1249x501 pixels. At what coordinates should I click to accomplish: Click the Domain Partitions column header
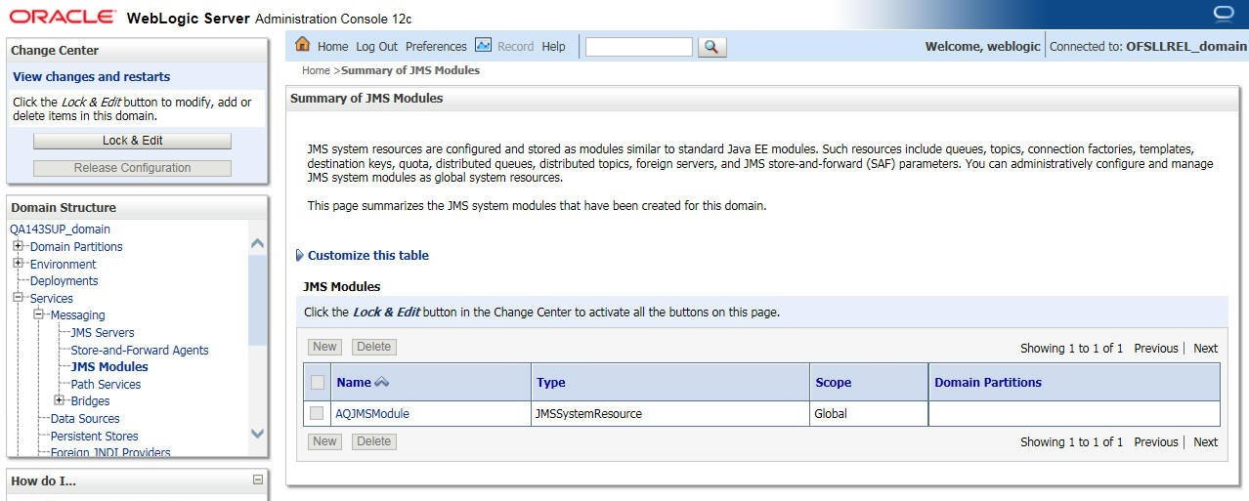988,382
